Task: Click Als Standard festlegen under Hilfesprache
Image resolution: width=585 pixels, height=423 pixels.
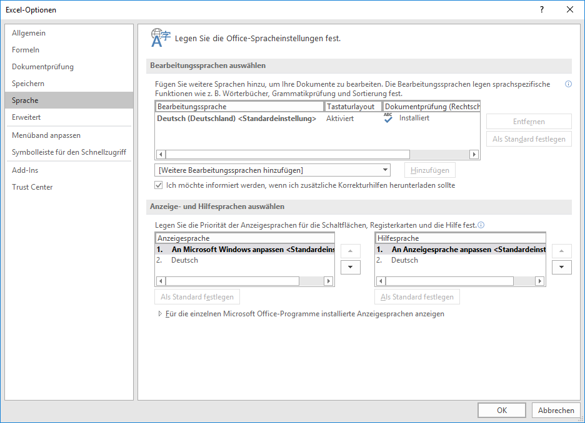Action: pyautogui.click(x=417, y=297)
